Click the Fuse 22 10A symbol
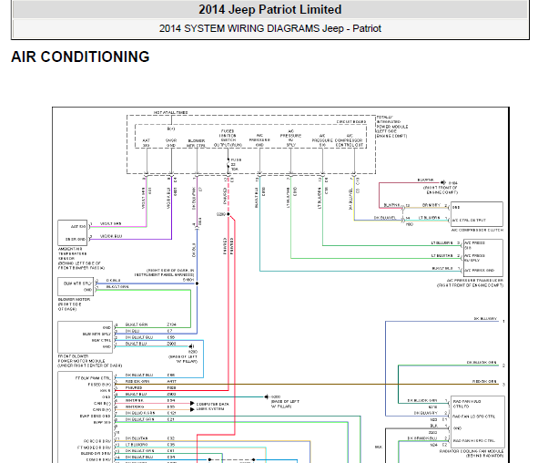The height and width of the screenshot is (463, 548). click(228, 164)
